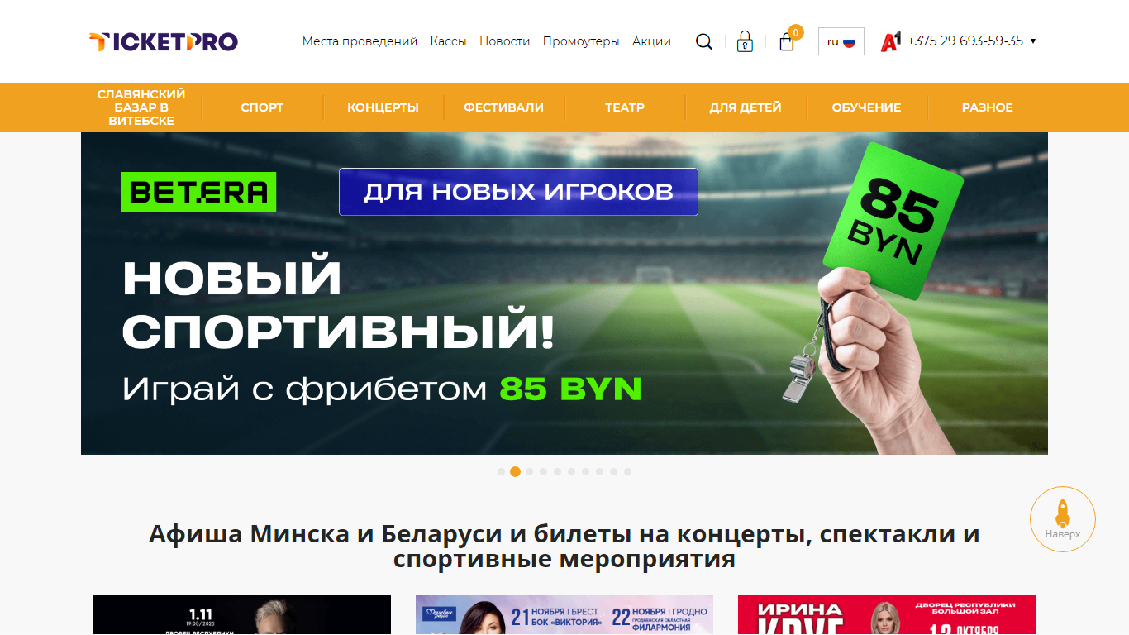Open the Спорт category menu

[x=262, y=107]
